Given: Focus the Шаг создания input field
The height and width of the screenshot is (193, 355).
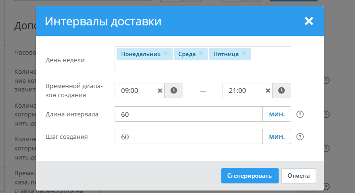Looking at the screenshot, I should 189,137.
